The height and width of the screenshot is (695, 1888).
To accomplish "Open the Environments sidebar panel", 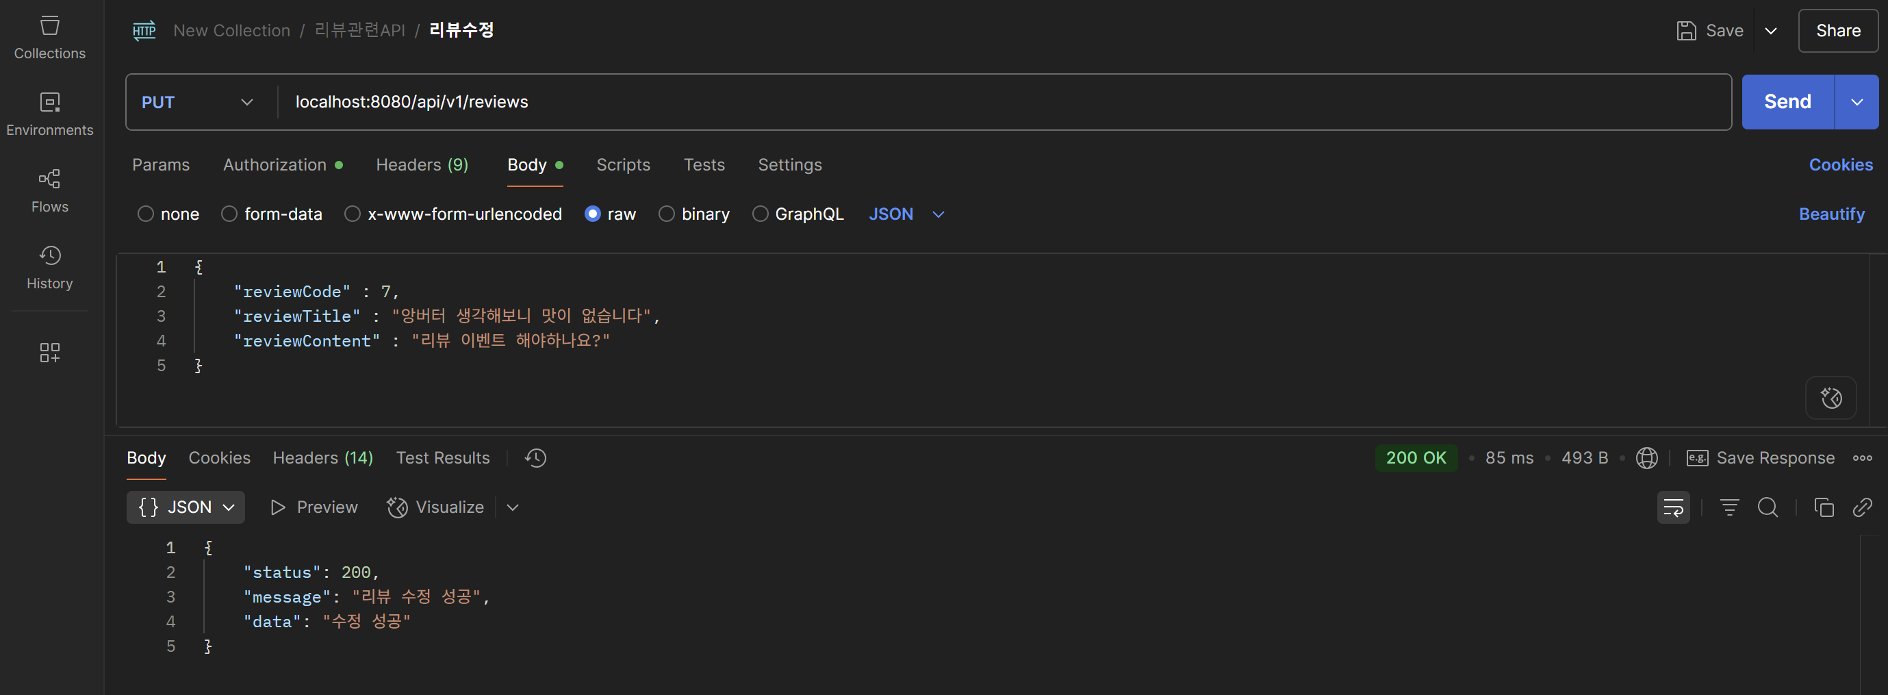I will click(50, 114).
